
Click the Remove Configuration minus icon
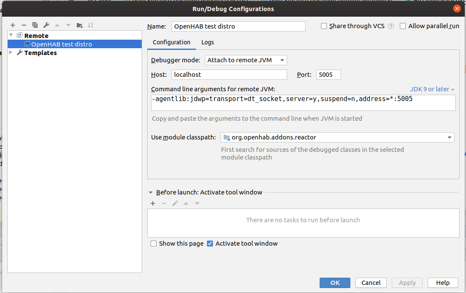(24, 25)
